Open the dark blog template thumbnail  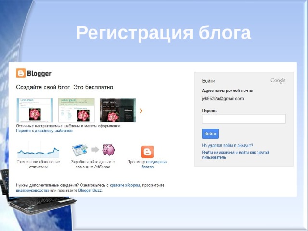point(118,110)
